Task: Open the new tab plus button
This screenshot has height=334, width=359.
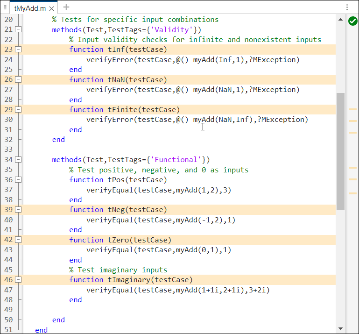Action: tap(66, 7)
